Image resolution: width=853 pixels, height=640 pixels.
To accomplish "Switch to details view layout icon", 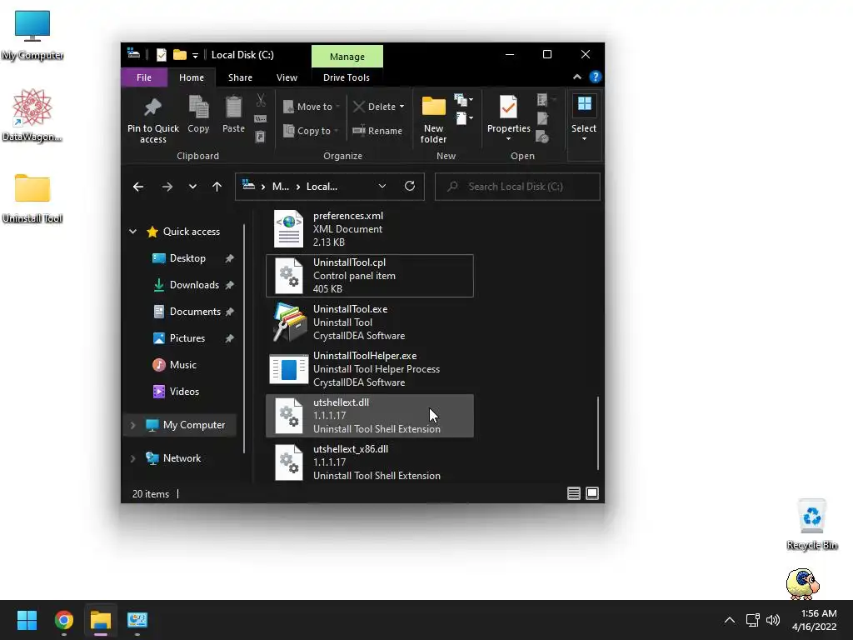I will (x=573, y=493).
